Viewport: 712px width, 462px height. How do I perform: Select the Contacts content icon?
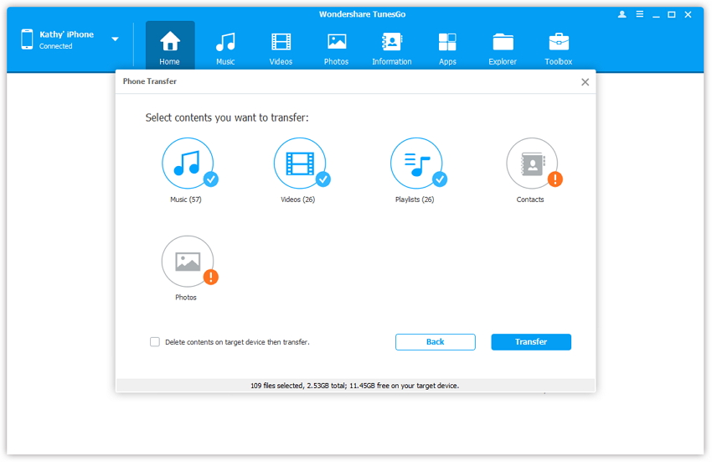tap(532, 164)
